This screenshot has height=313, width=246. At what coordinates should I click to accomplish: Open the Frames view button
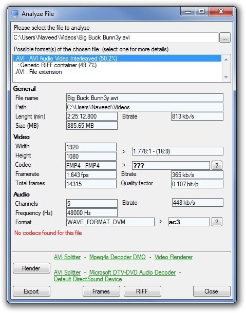(x=101, y=291)
